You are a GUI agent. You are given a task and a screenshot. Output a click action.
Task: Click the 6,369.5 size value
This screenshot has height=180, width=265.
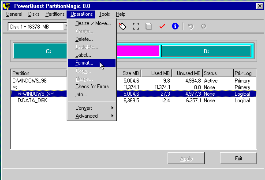(x=131, y=101)
